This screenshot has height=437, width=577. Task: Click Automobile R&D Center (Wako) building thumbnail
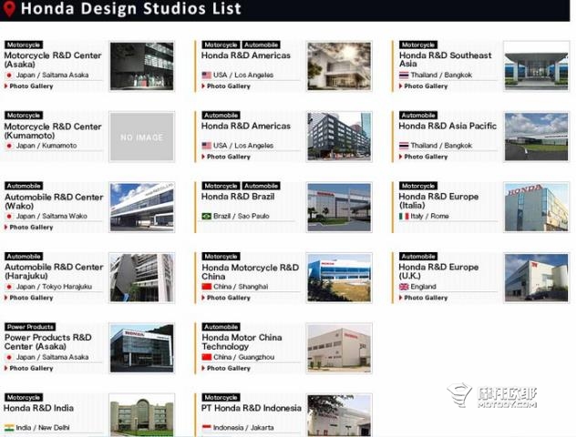coord(142,208)
